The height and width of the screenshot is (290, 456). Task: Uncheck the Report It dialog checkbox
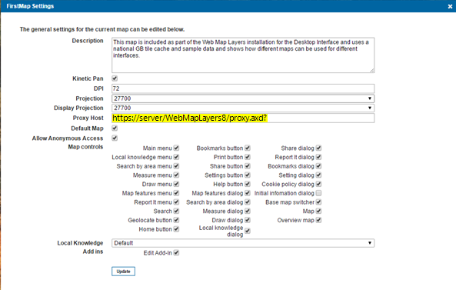click(x=318, y=157)
